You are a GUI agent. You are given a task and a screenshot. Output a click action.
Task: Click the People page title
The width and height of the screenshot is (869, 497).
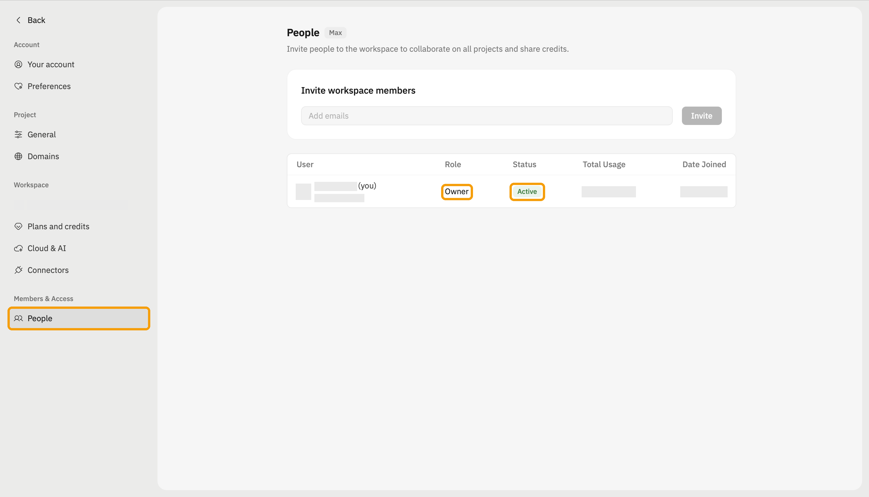[303, 33]
